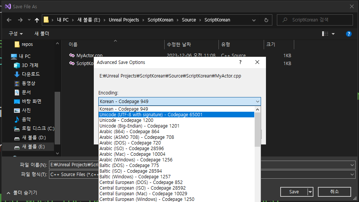Select 내 PC in the navigation tree
359x202 pixels.
pyautogui.click(x=24, y=56)
